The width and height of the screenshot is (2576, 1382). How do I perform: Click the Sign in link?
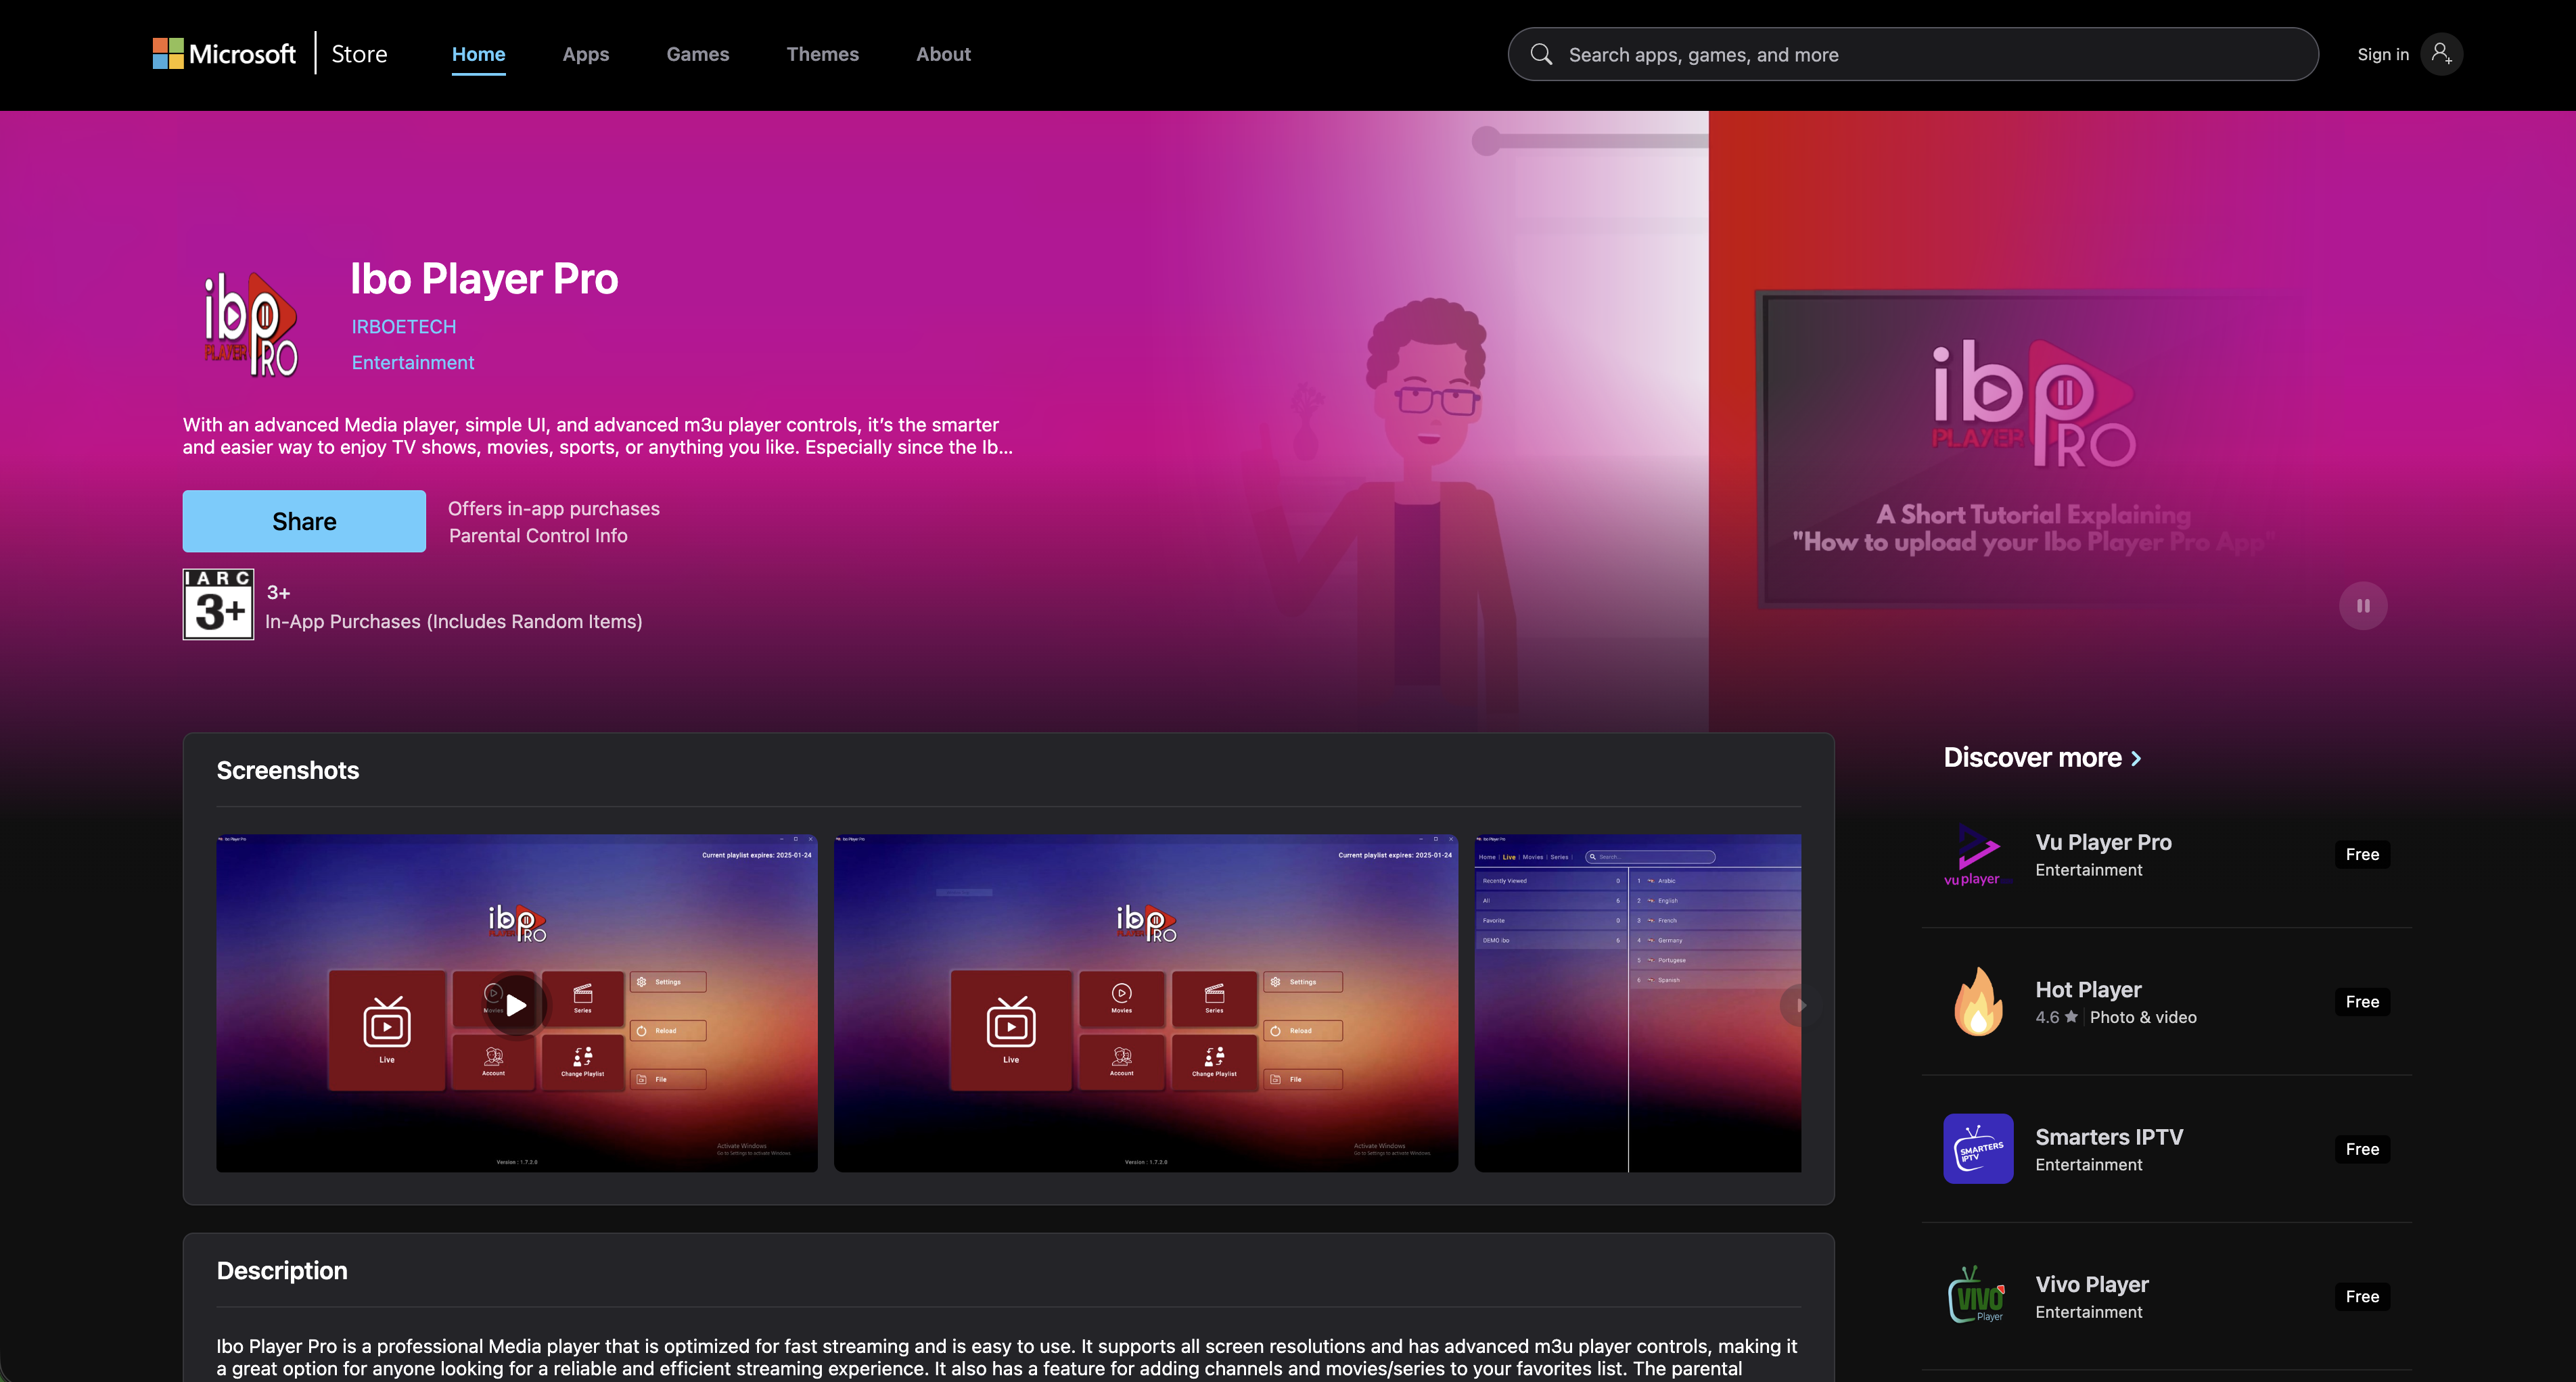[2382, 54]
